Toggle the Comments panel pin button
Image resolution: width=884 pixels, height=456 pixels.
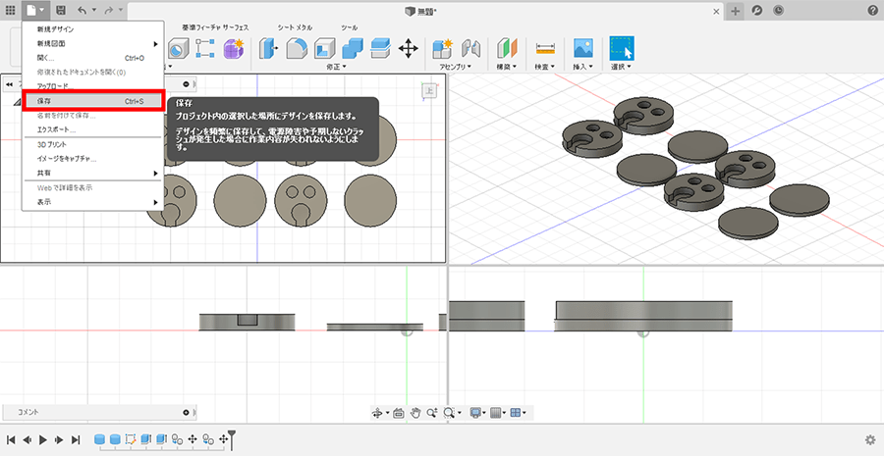click(188, 412)
